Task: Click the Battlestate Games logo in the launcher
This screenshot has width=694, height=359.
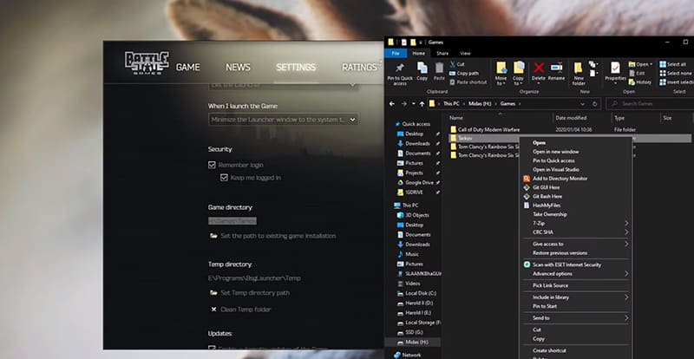Action: click(147, 62)
